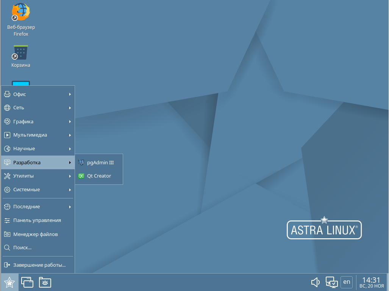Click the clock icon next to Последние
Screen dimensions: 389x291
7,207
